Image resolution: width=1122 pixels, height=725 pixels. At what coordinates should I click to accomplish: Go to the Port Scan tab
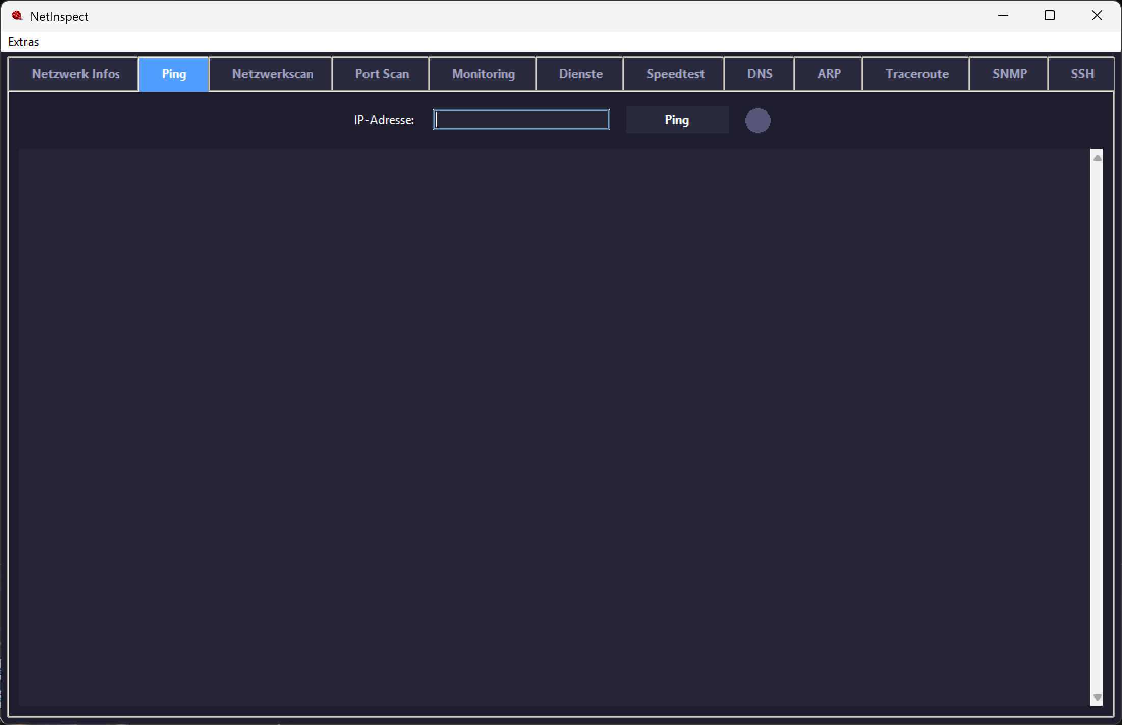(381, 74)
